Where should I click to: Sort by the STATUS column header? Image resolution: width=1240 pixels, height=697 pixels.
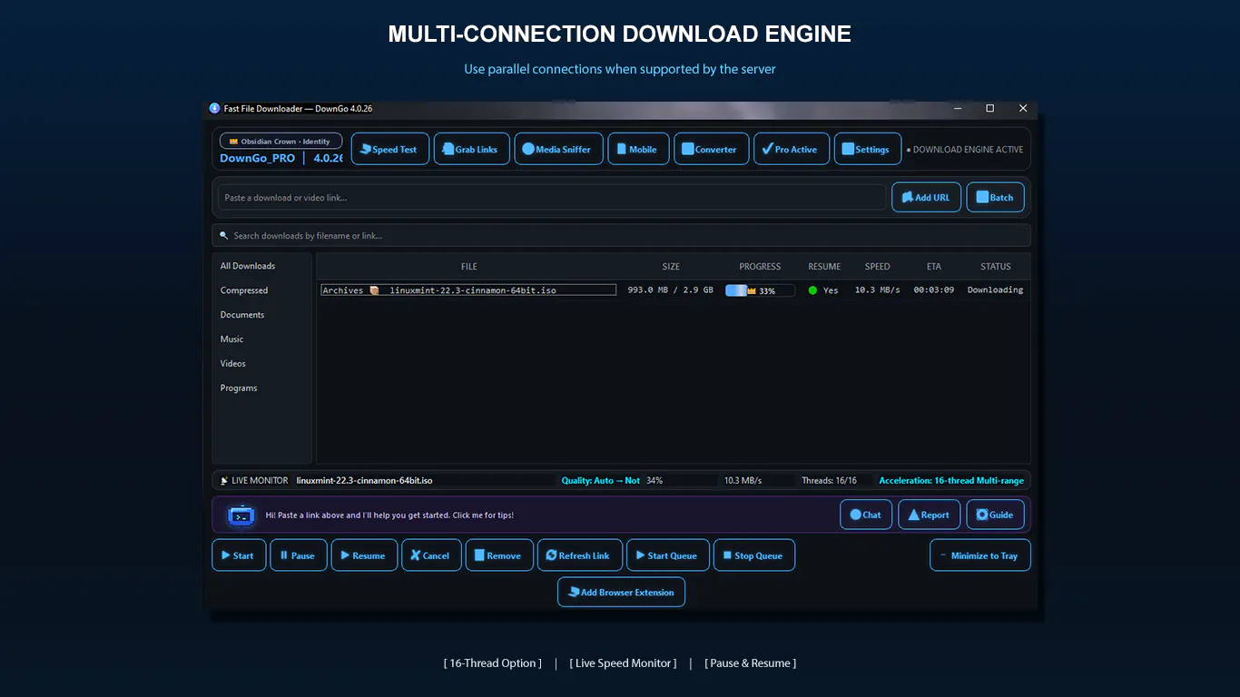click(996, 267)
